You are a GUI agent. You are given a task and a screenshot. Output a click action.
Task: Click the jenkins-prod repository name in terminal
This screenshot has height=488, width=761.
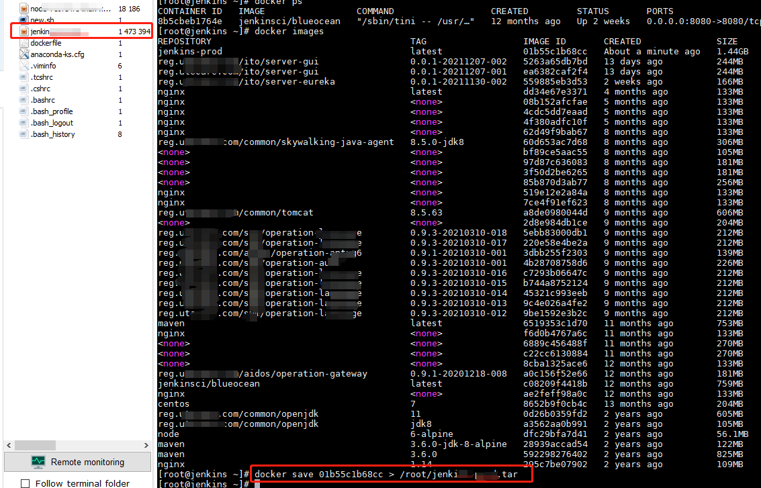pyautogui.click(x=190, y=52)
